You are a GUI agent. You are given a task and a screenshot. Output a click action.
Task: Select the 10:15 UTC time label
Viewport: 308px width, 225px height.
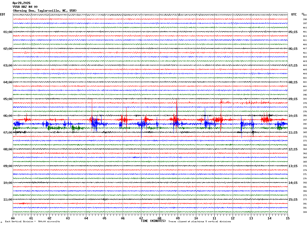[293, 116]
